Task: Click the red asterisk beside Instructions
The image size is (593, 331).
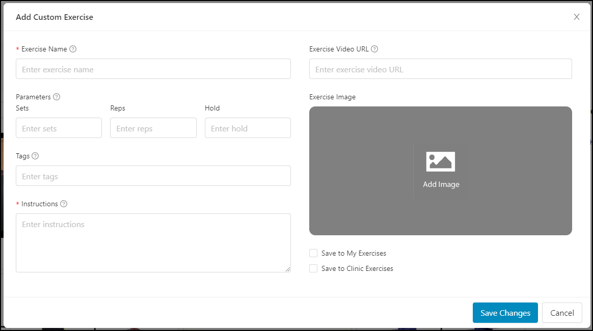Action: [x=17, y=204]
